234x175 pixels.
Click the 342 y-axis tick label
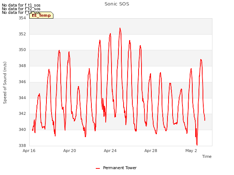(x=22, y=113)
